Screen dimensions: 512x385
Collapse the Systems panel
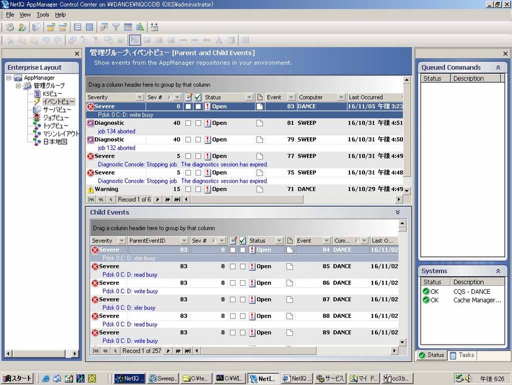point(498,271)
